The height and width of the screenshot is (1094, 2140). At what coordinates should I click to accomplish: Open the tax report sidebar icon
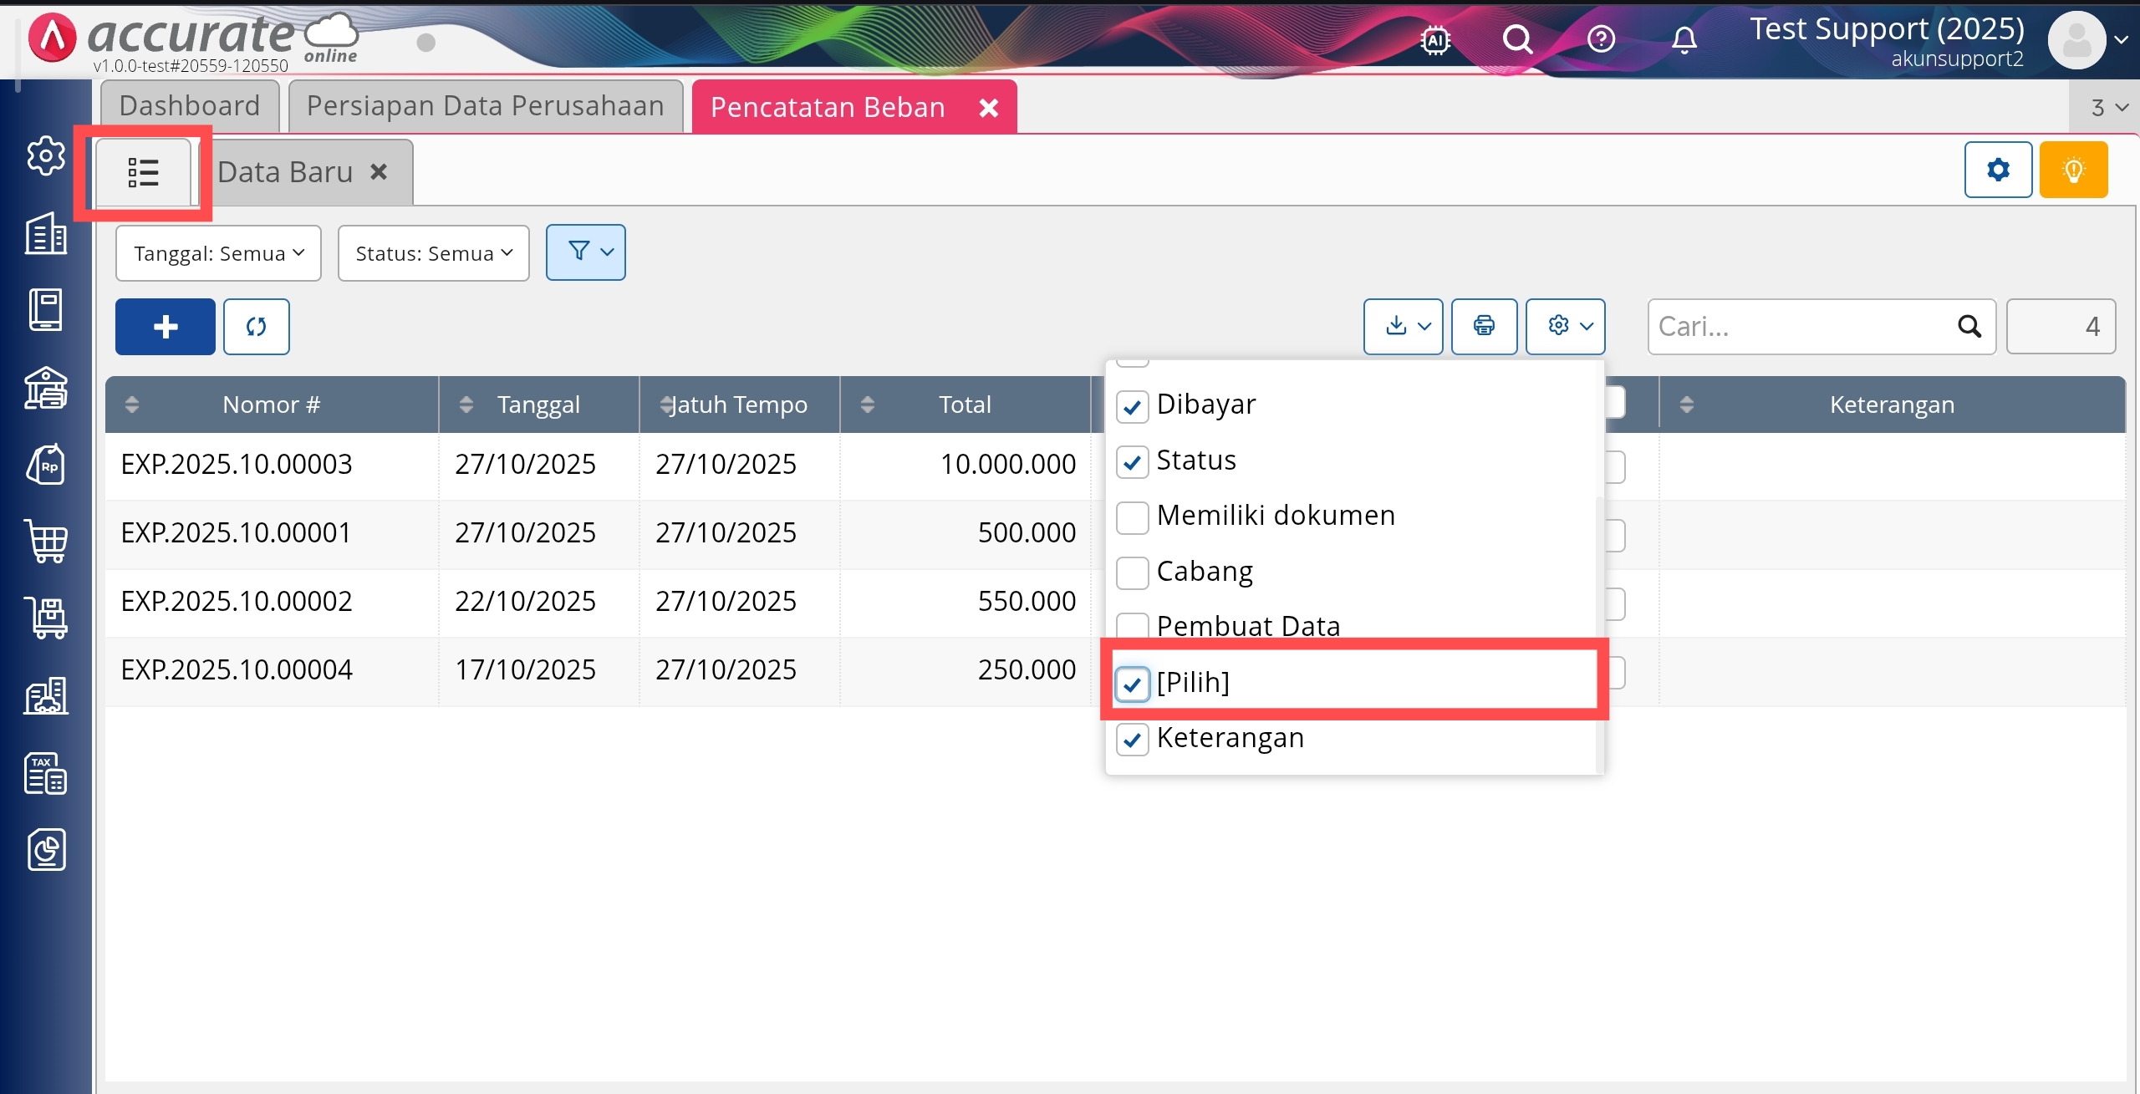coord(46,773)
